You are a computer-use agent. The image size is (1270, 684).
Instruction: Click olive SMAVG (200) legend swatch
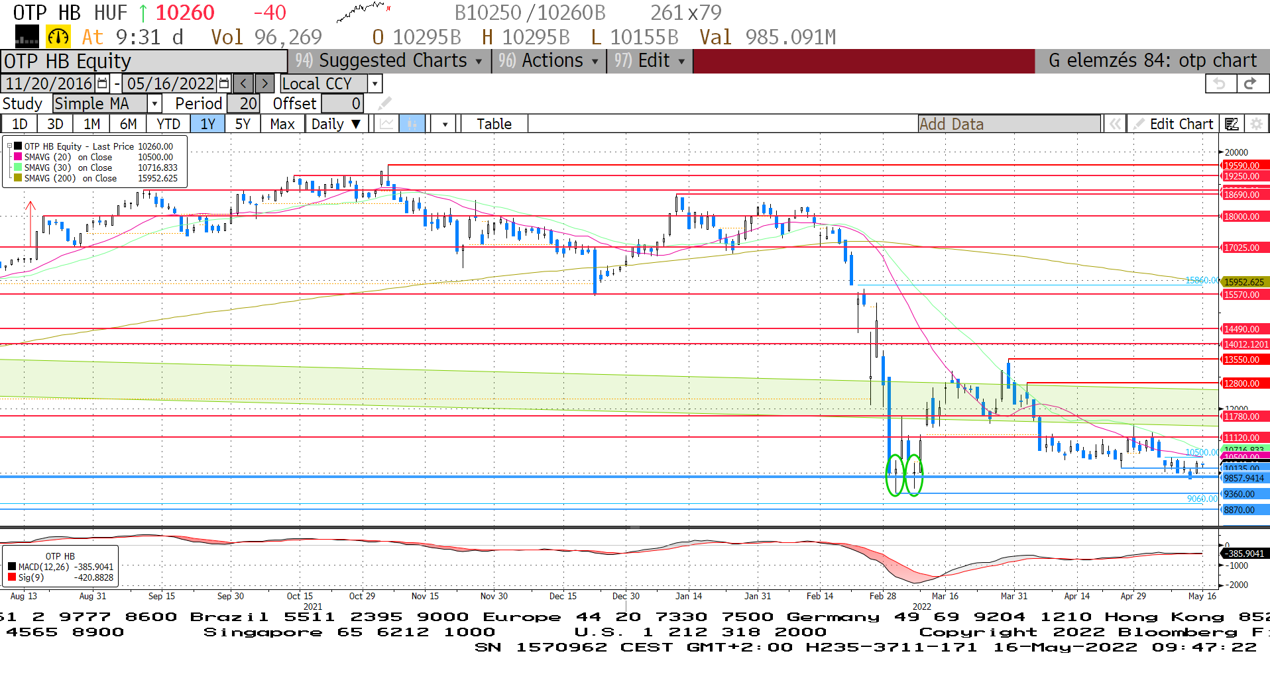pyautogui.click(x=18, y=178)
